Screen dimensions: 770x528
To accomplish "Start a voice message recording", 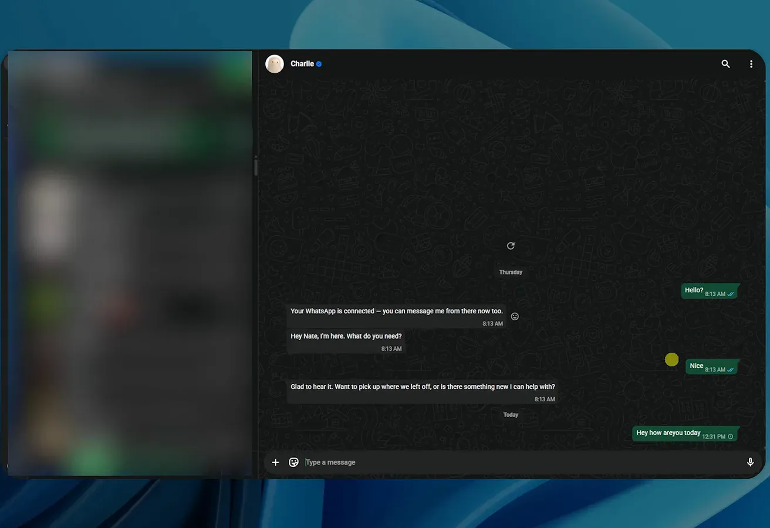I will (x=750, y=462).
